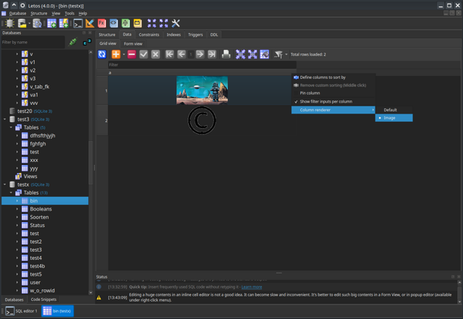Switch to the DDL tab

(214, 35)
